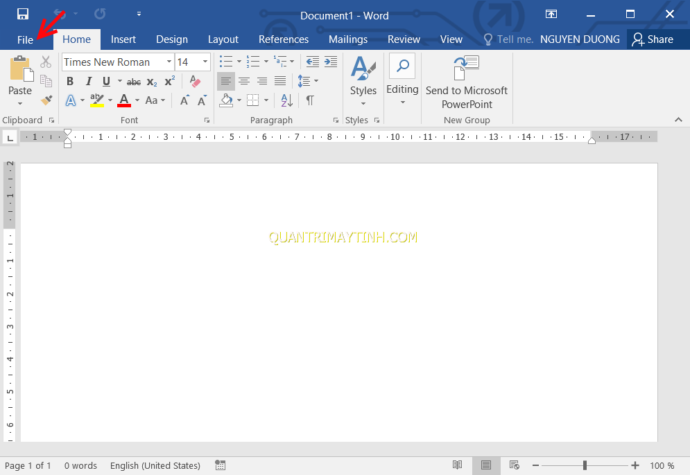
Task: Click Increase Font Size icon
Action: click(x=185, y=100)
